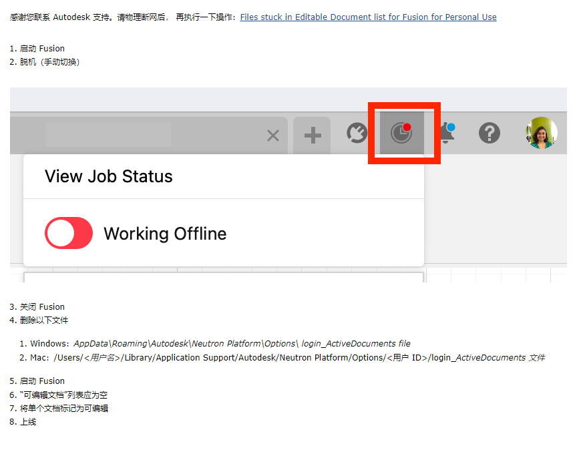Click step '1. 启动 Fusion' text
Screen dimensions: 579x450
click(x=37, y=48)
